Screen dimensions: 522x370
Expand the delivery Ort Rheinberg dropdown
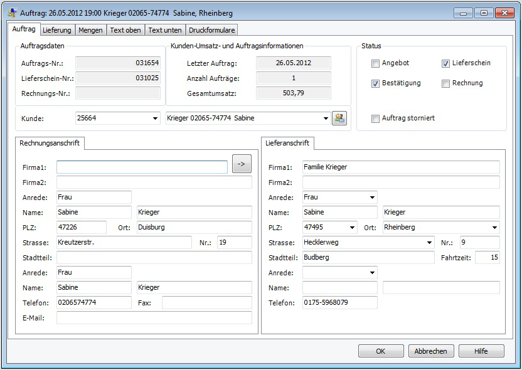point(495,228)
